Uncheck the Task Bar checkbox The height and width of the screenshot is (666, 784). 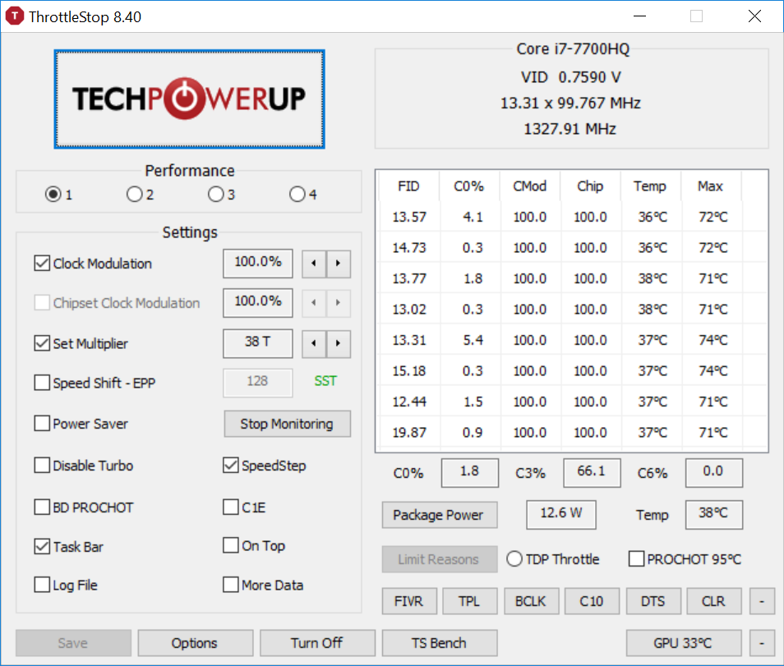point(42,547)
